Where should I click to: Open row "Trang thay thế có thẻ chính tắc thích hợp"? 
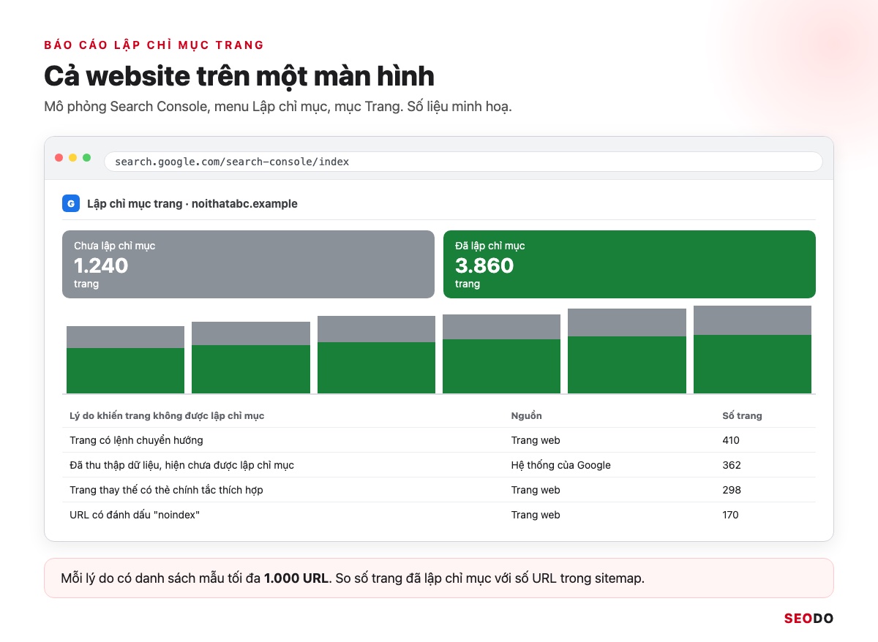439,490
